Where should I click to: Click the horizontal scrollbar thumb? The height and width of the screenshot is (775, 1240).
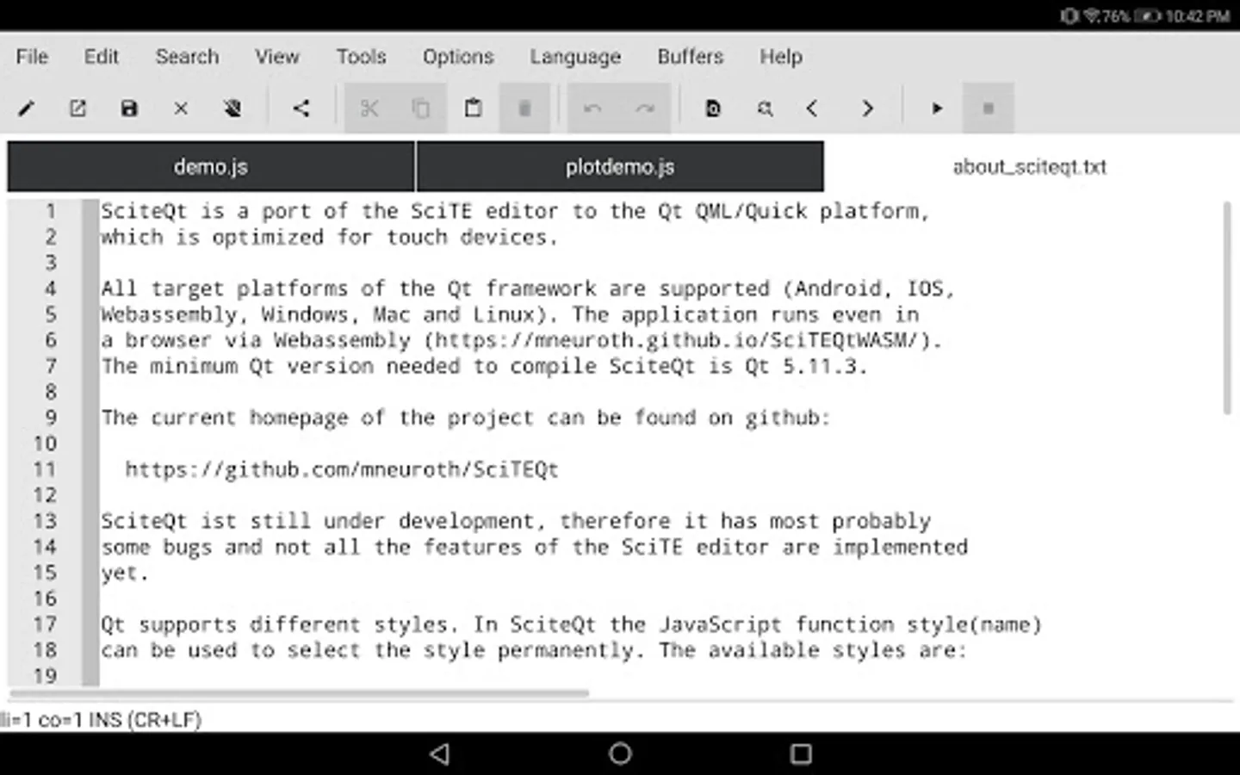[300, 693]
